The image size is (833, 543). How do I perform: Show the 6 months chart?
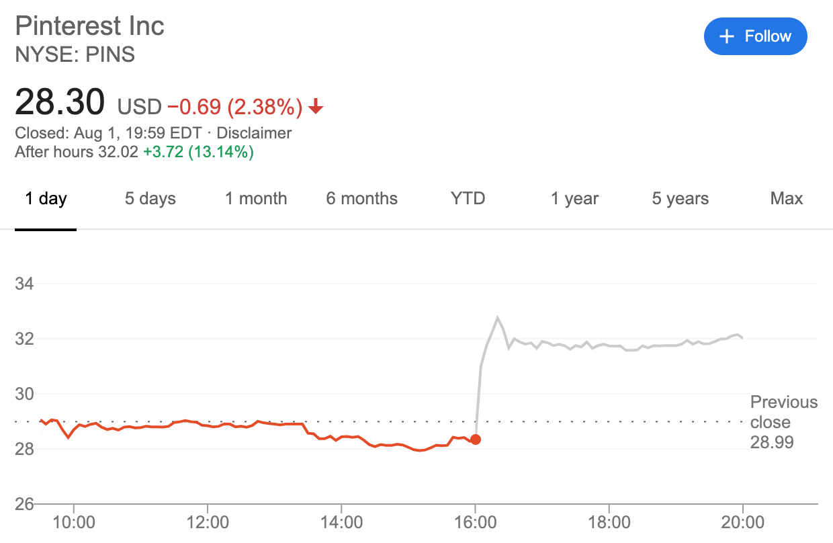click(362, 199)
